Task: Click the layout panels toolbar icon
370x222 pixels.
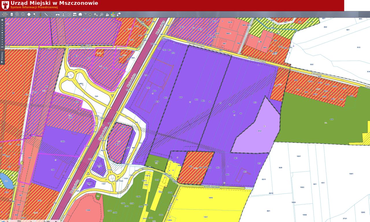Action: click(75, 14)
